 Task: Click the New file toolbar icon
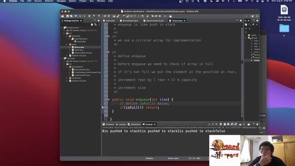[x=63, y=16]
